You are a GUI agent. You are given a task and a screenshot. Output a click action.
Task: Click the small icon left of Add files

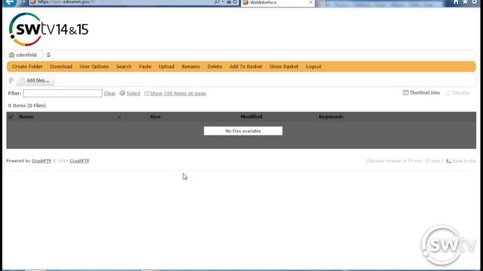[x=11, y=81]
